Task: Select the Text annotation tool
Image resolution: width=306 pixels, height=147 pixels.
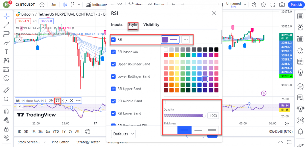Action: pos(7,52)
